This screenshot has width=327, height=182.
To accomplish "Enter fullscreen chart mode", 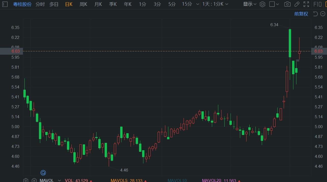I will pyautogui.click(x=306, y=4).
